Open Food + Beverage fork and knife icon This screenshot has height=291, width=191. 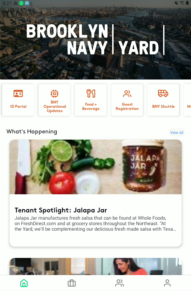(x=91, y=93)
